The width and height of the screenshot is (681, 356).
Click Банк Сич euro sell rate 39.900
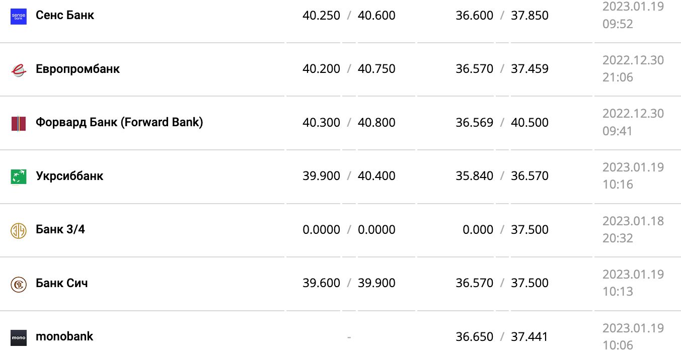coord(376,283)
